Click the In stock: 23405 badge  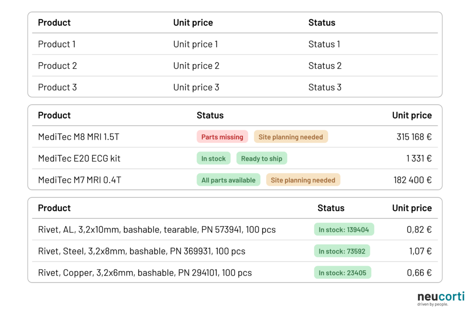(x=342, y=273)
